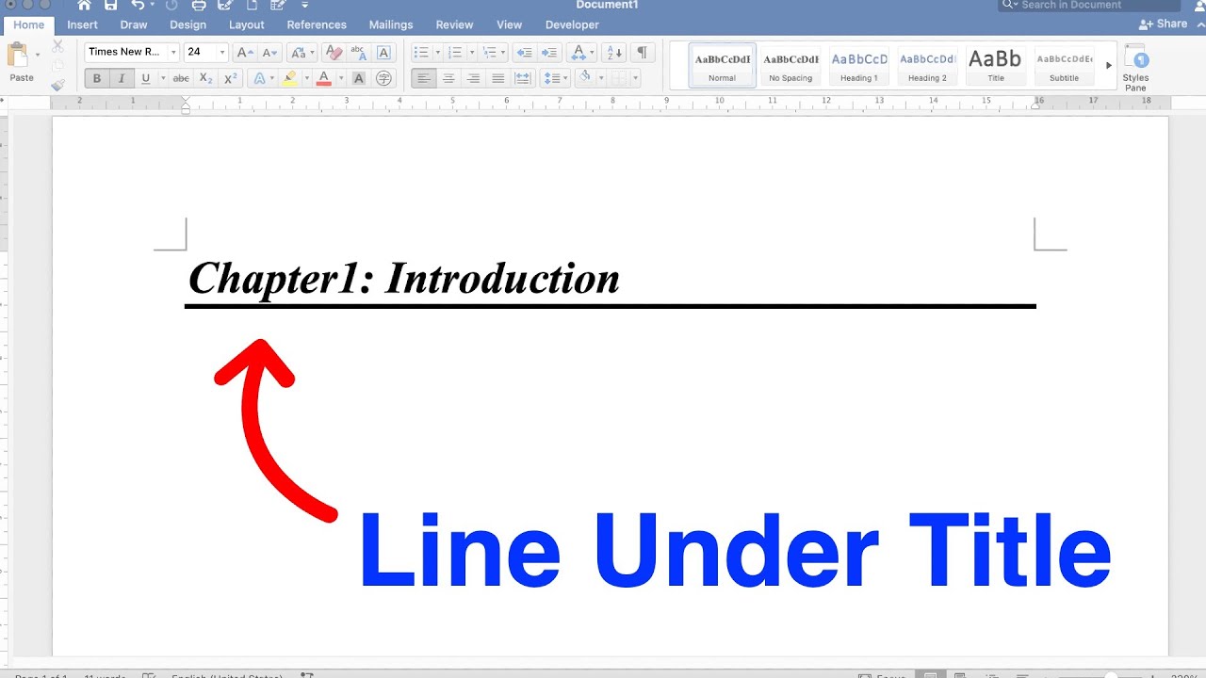Undo the last action
This screenshot has height=678, width=1206.
[x=139, y=5]
